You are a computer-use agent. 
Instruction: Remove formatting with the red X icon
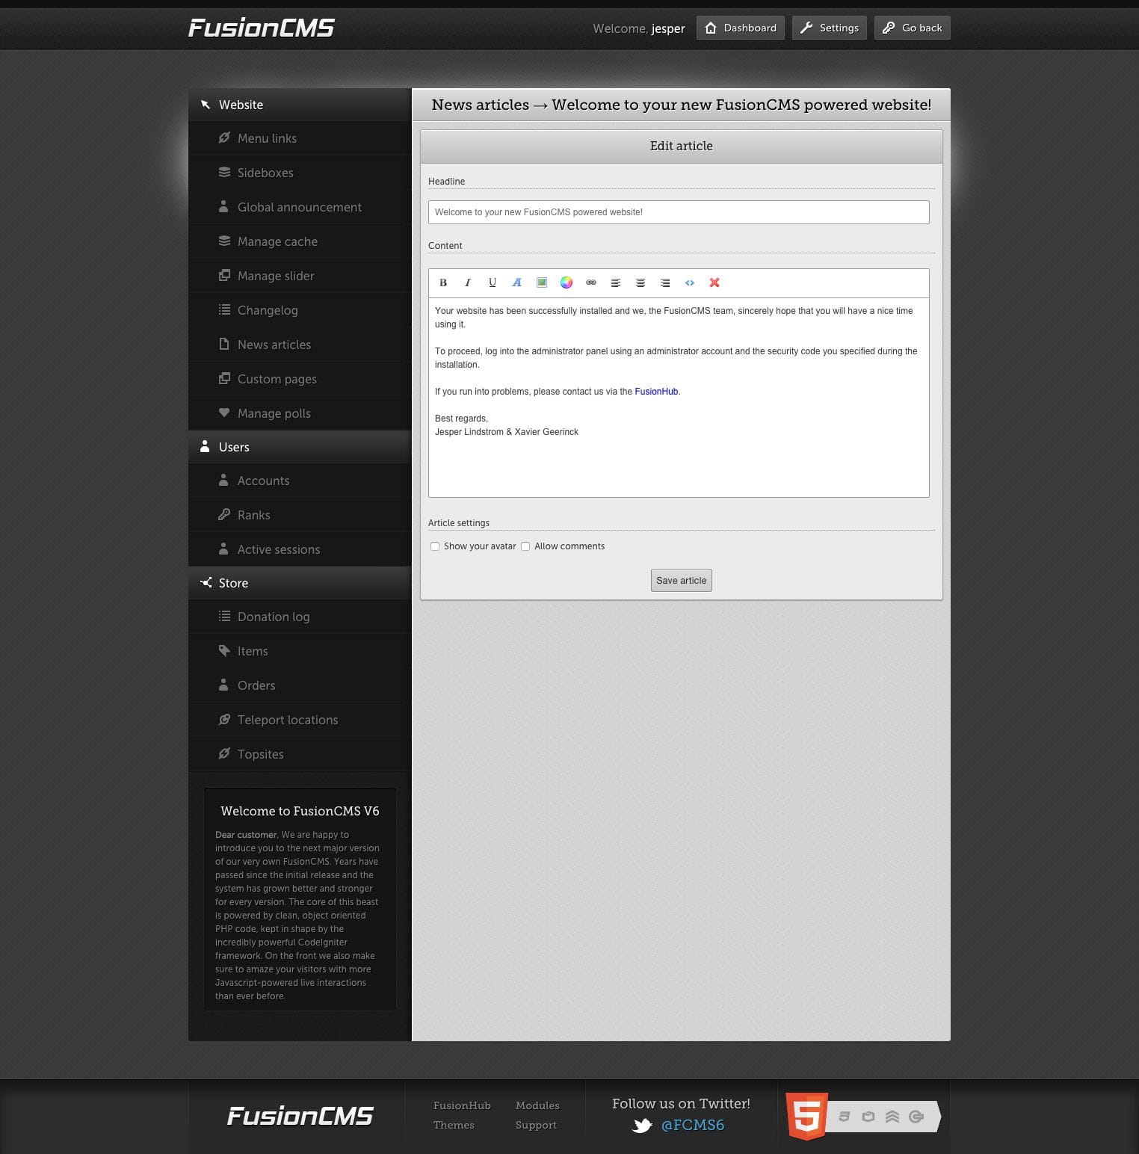click(714, 283)
